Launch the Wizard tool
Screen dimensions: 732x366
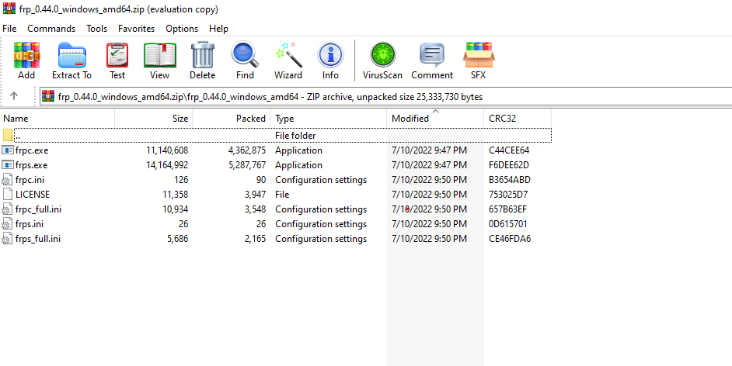click(288, 55)
